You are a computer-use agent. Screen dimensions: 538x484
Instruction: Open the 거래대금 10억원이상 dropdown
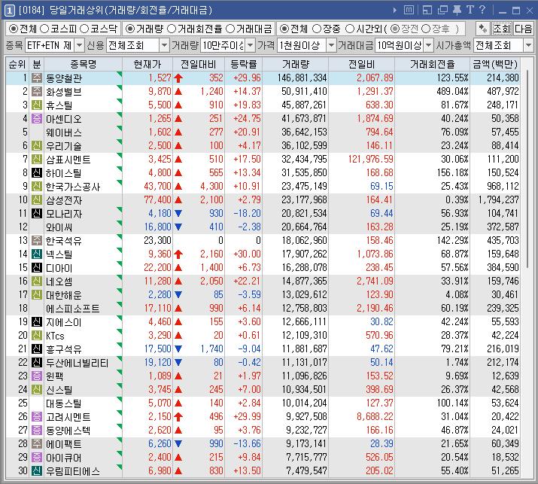click(428, 45)
